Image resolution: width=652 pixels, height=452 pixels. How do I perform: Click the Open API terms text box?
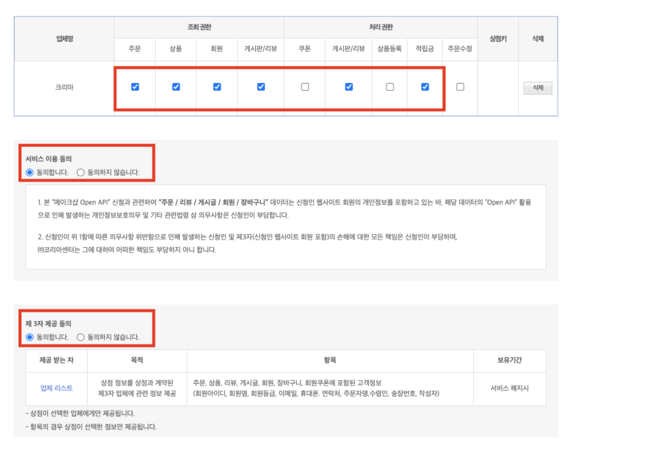[285, 226]
